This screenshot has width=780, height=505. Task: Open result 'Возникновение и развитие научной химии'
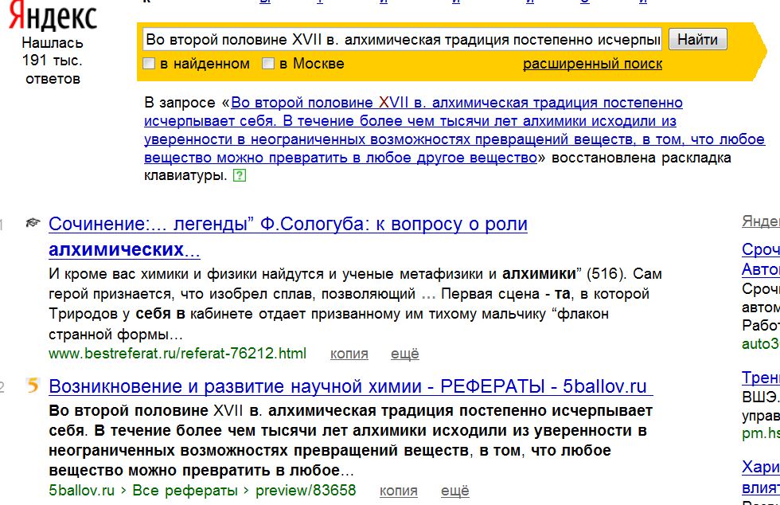(x=351, y=386)
